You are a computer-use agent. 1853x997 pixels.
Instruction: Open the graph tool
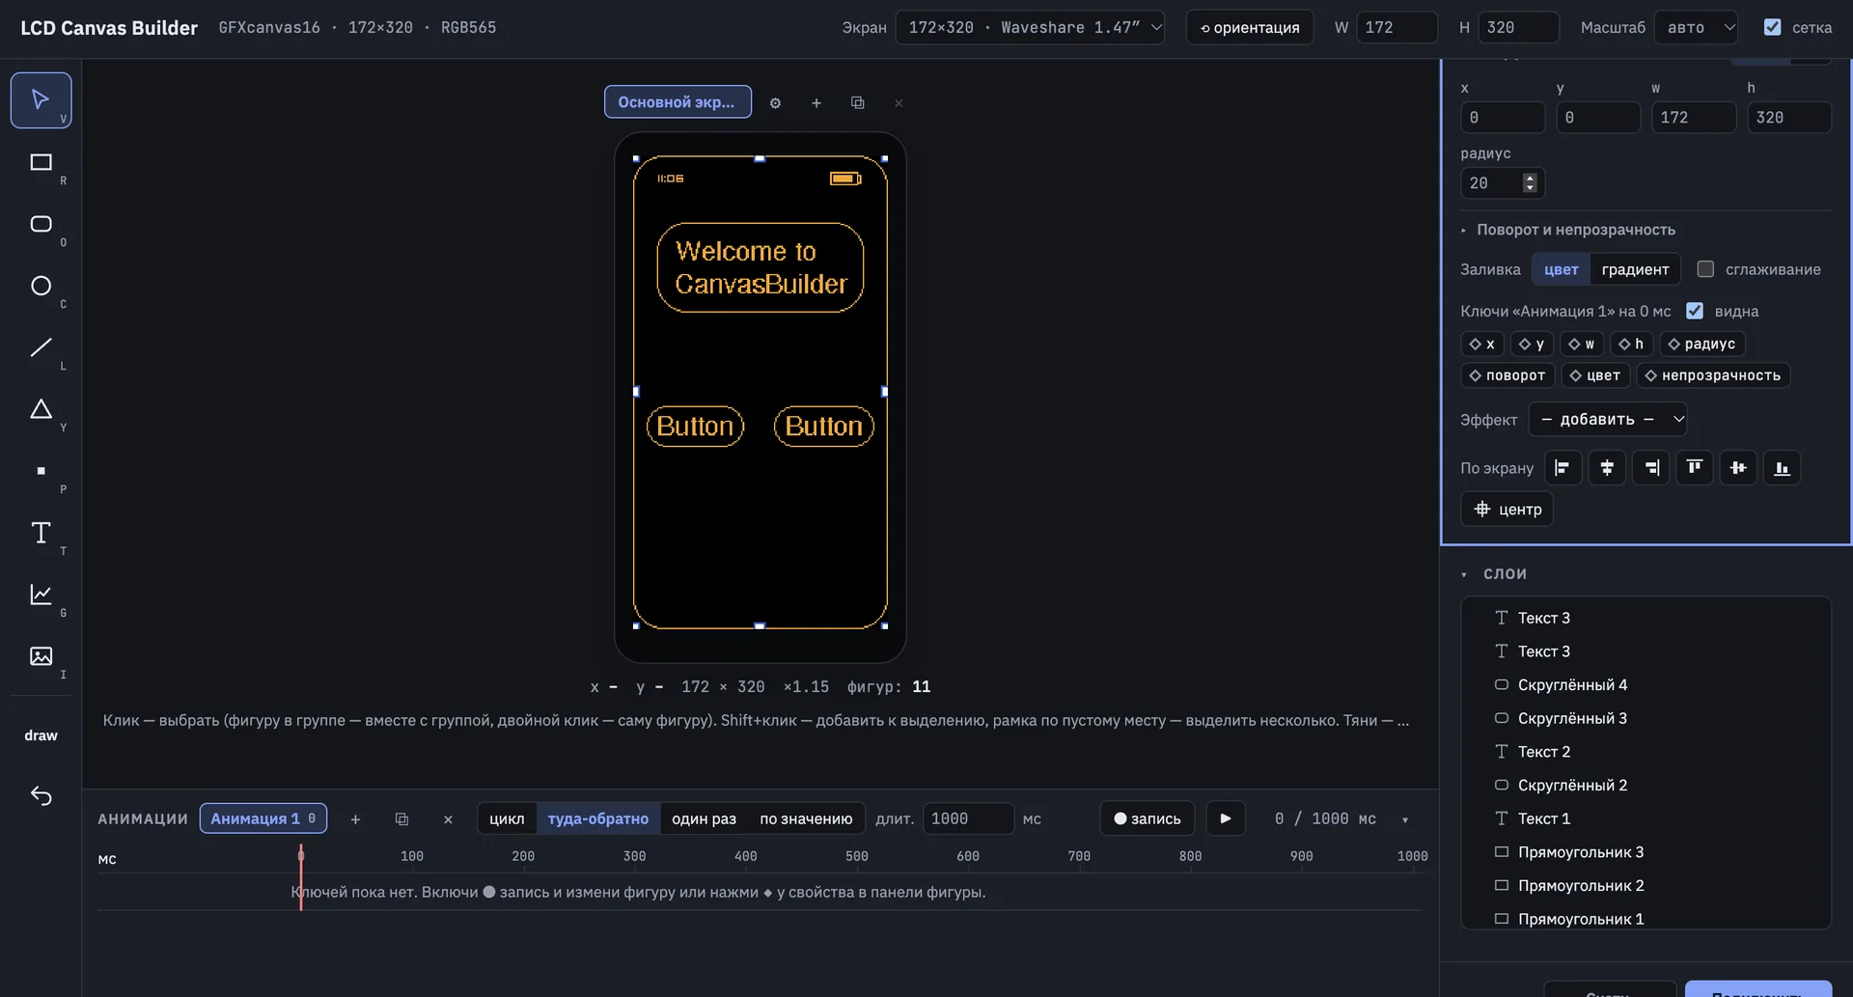click(41, 595)
